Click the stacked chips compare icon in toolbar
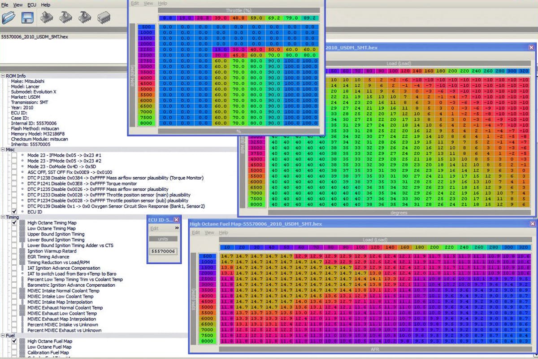 (x=104, y=18)
